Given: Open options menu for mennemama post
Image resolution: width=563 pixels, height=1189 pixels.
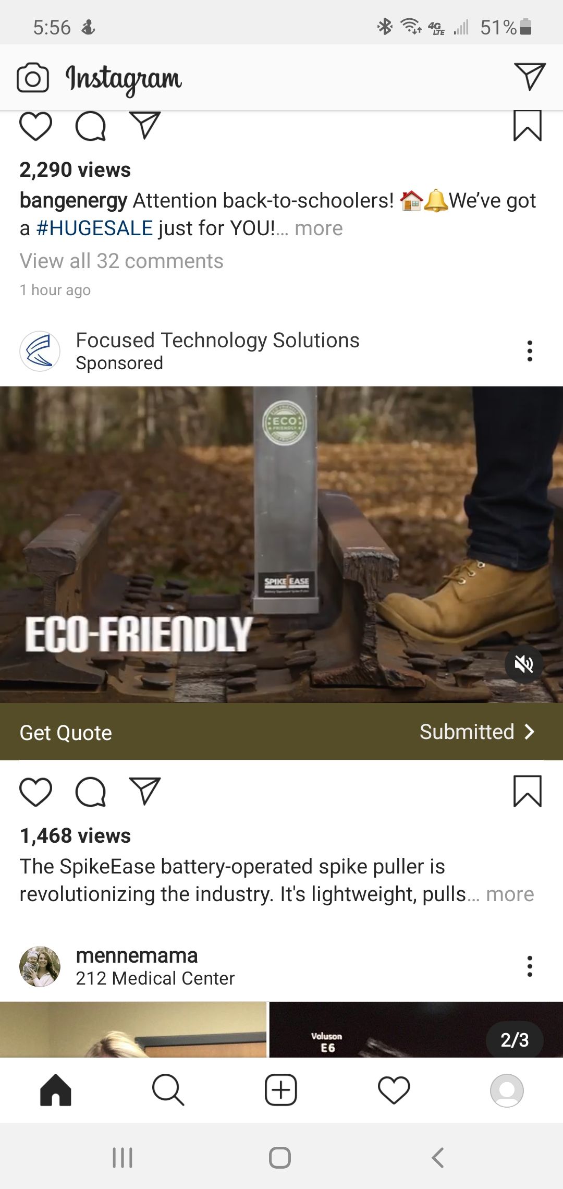Looking at the screenshot, I should point(530,966).
